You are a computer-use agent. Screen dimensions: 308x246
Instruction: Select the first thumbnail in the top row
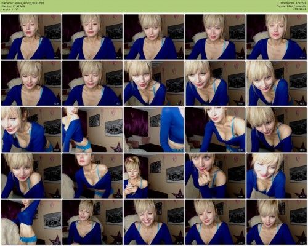click(31, 37)
